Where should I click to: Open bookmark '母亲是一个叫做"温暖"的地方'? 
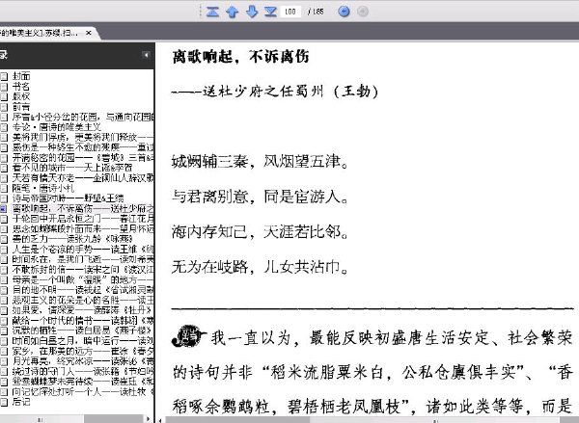83,279
